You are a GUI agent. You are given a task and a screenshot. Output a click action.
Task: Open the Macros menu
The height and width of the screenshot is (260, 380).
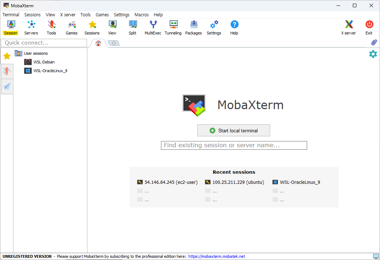pyautogui.click(x=141, y=15)
